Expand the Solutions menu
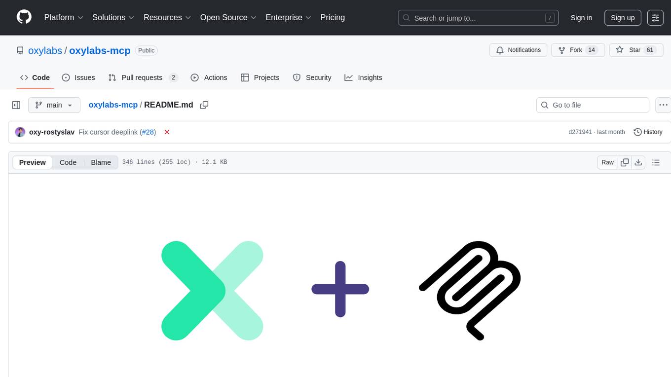Viewport: 671px width, 377px height. (113, 17)
